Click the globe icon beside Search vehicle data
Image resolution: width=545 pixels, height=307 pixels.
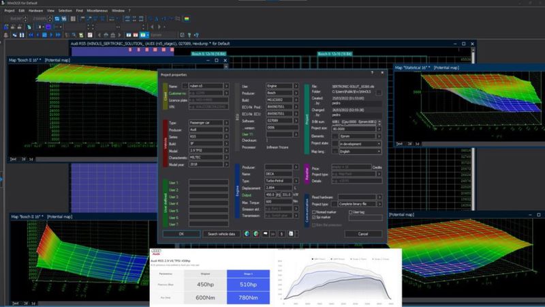click(x=247, y=233)
